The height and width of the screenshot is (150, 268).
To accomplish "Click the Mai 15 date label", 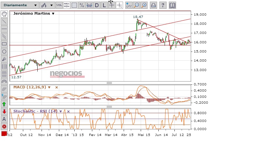I will 144,135.
